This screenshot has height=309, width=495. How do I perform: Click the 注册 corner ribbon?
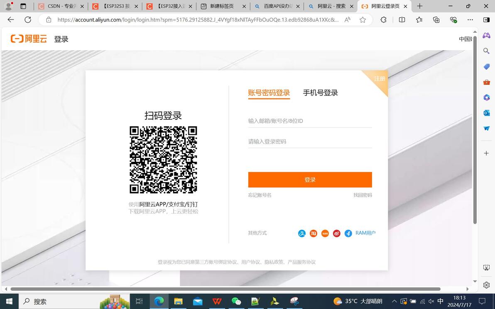point(380,78)
